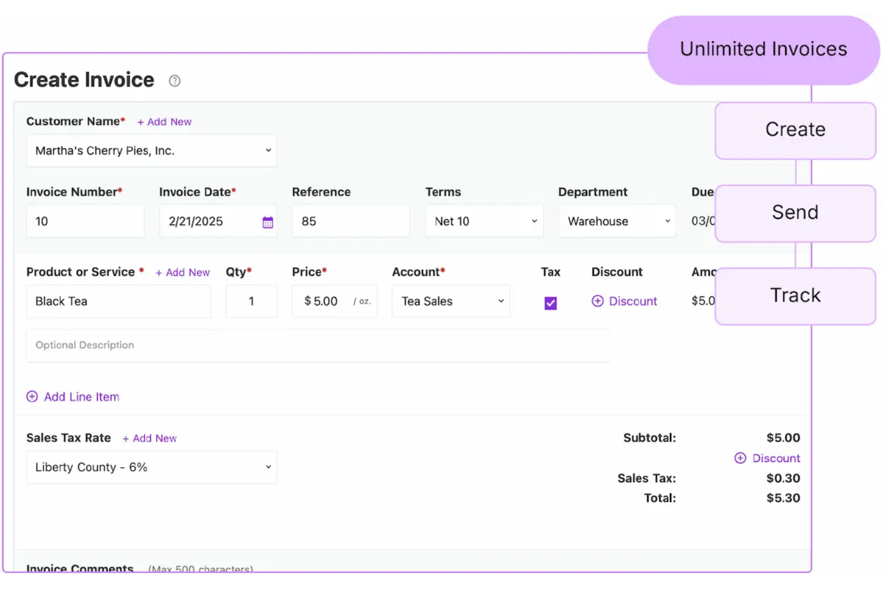Change payment terms from Net 10
883x589 pixels.
pos(484,221)
